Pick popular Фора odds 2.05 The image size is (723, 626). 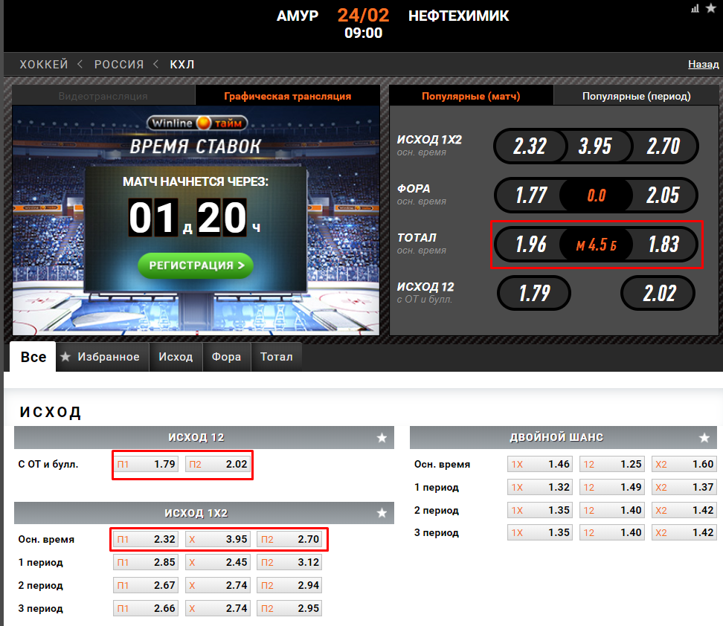(663, 195)
